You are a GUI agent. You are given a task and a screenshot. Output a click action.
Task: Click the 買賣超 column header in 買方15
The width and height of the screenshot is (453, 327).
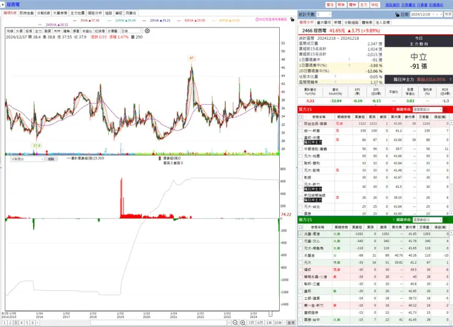(x=360, y=117)
